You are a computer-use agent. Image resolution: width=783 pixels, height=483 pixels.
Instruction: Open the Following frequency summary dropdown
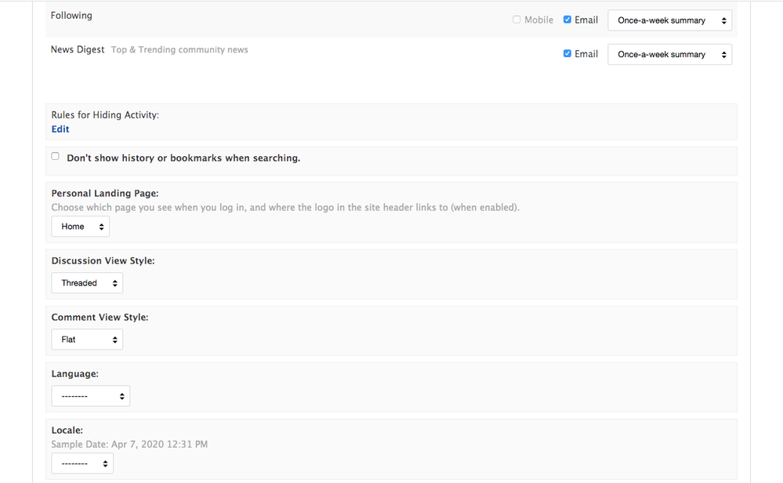(669, 20)
